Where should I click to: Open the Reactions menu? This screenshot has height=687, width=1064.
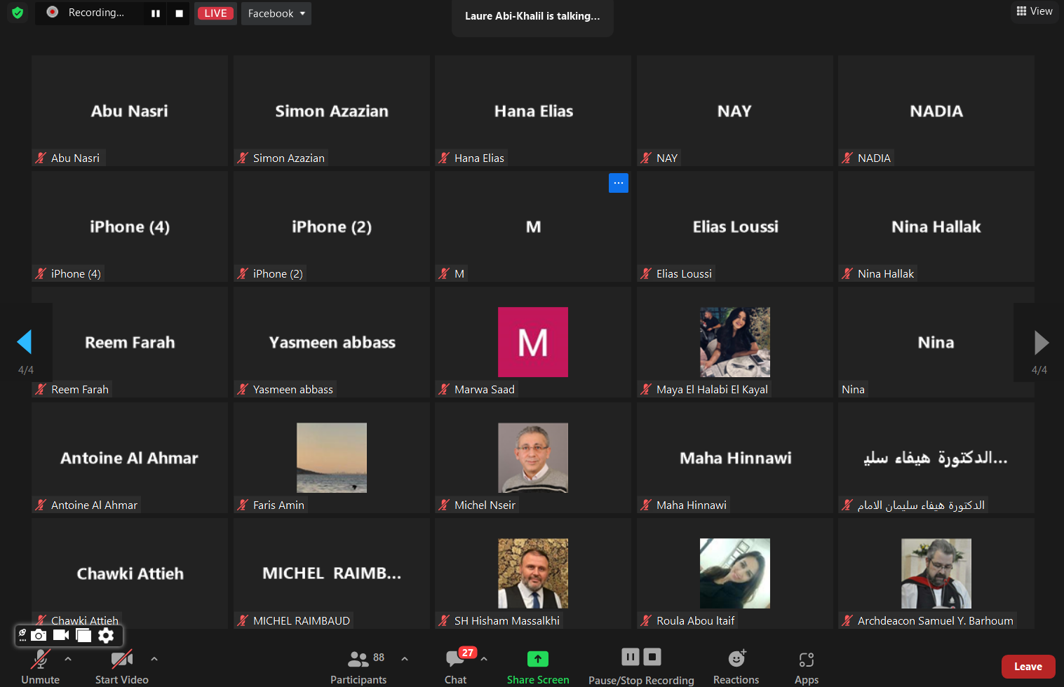tap(736, 667)
